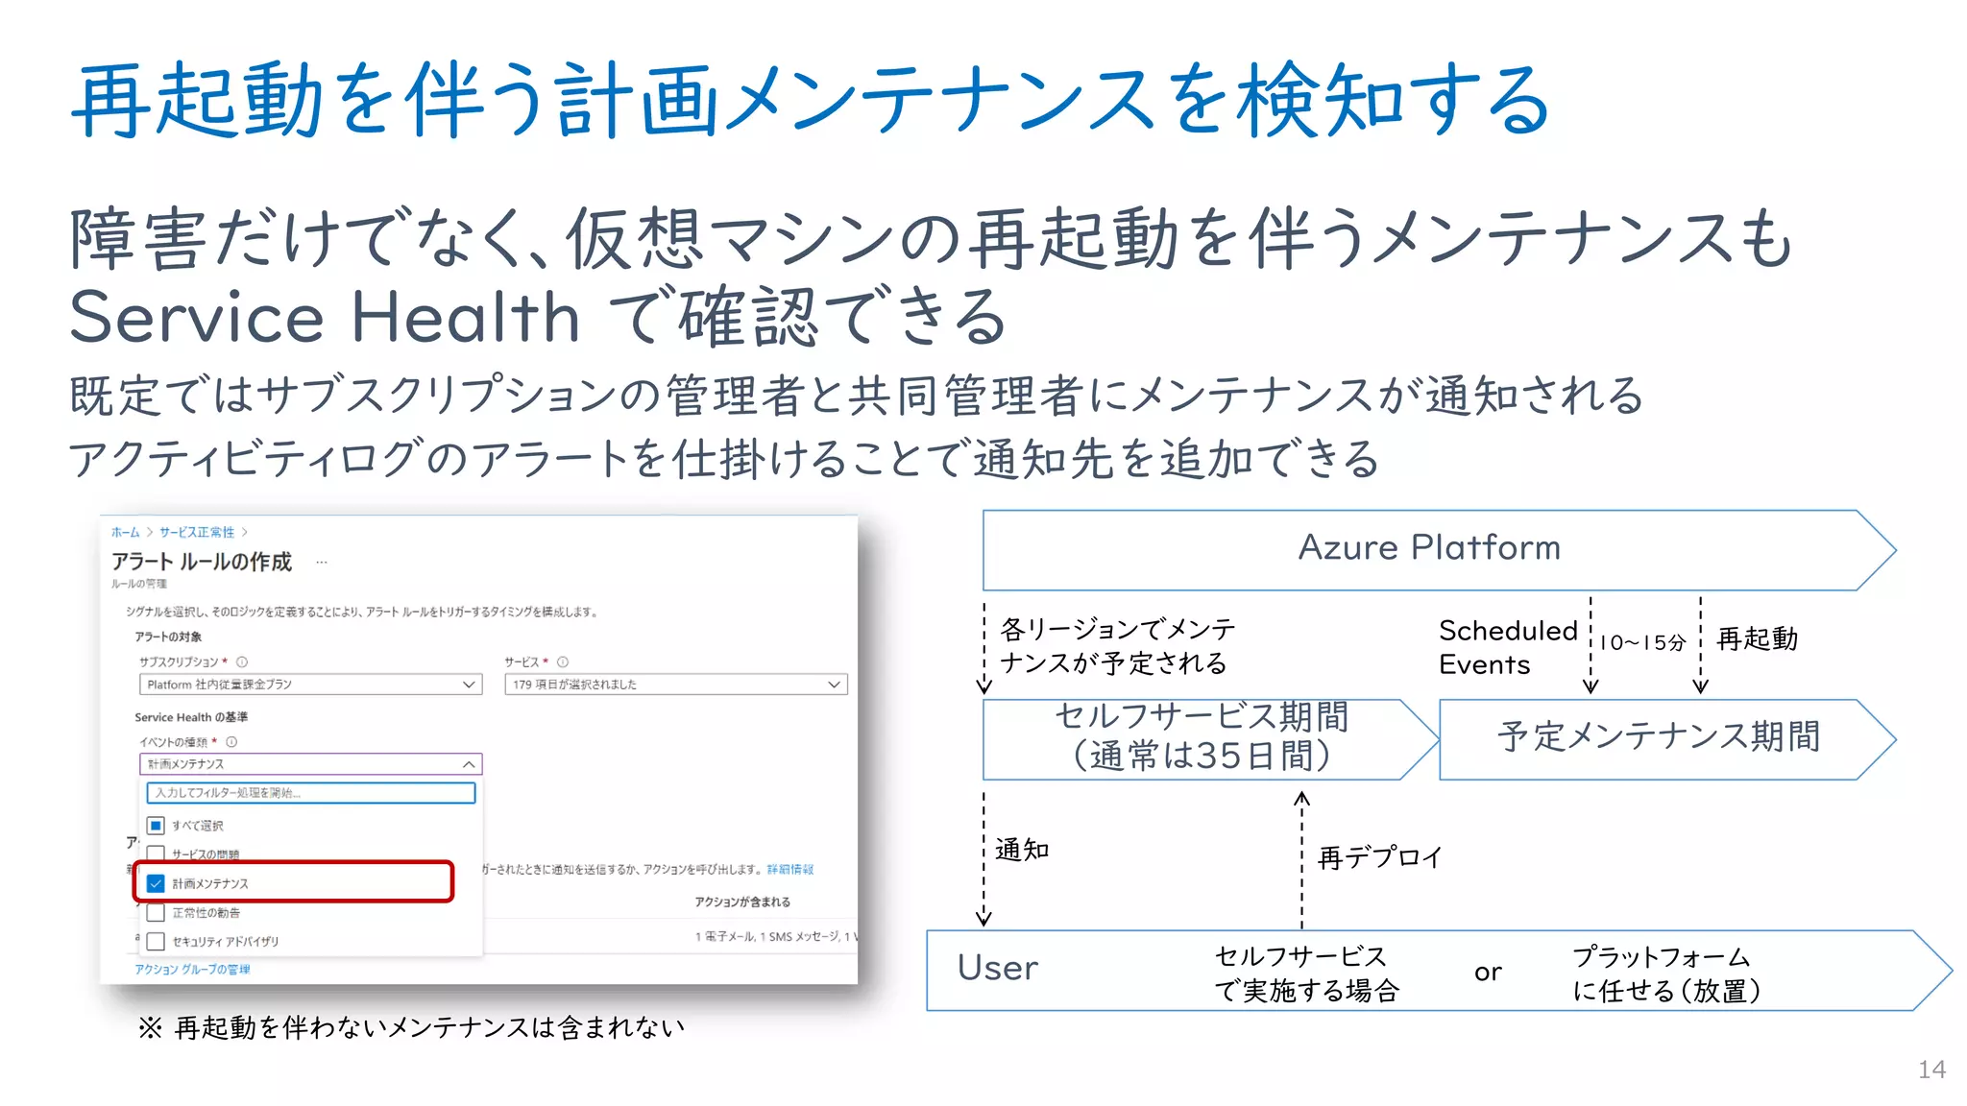Check the 正常性の勧告 checkbox

[156, 912]
